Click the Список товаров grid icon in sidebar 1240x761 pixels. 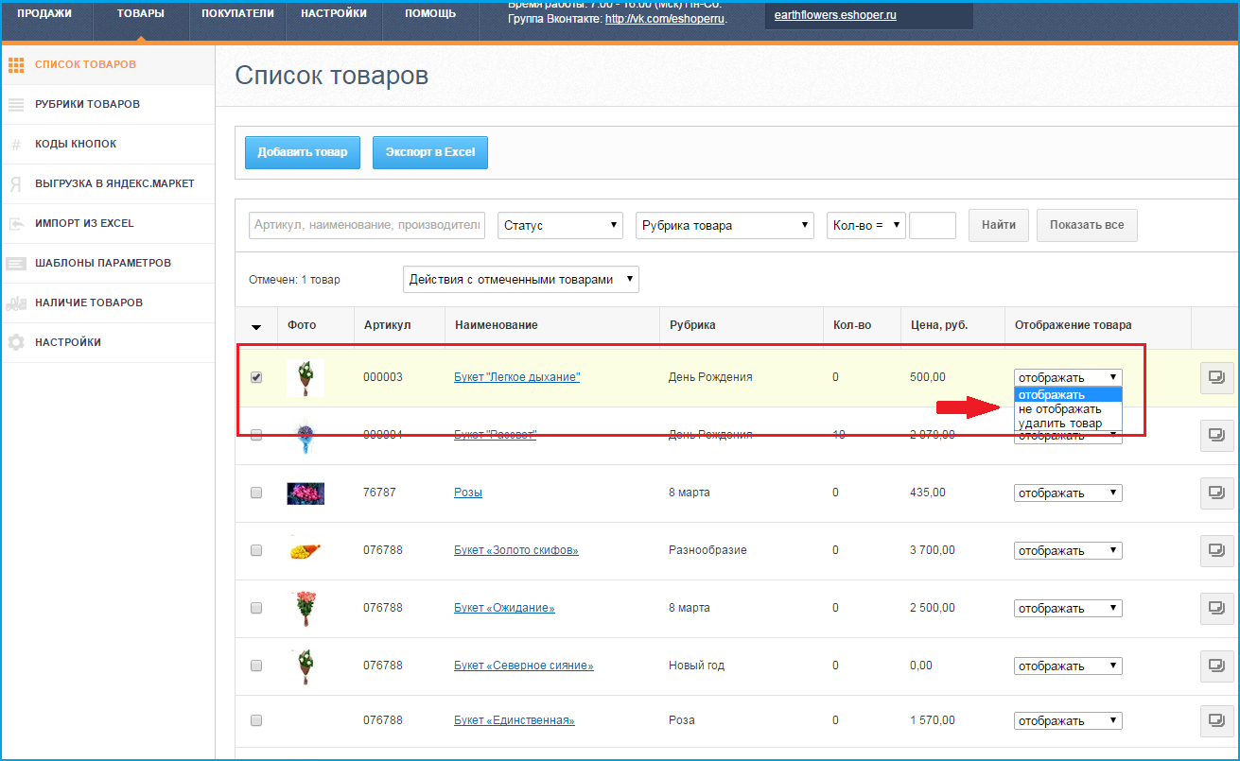[x=15, y=64]
